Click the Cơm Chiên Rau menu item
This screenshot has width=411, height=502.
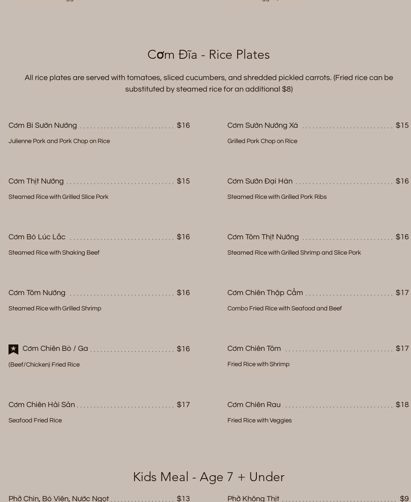(x=254, y=405)
